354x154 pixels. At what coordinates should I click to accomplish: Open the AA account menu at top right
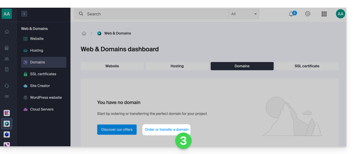(x=340, y=14)
